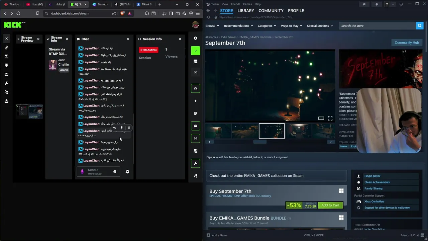Viewport: 428px width, 241px height.
Task: Toggle the session info broadcast widget icon
Action: [196, 138]
